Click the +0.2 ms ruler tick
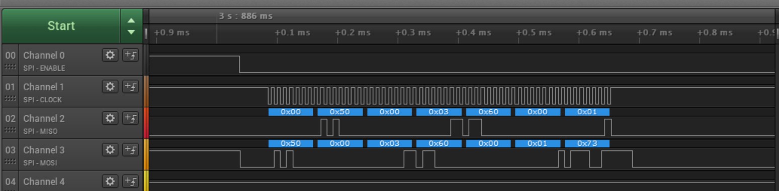 353,33
